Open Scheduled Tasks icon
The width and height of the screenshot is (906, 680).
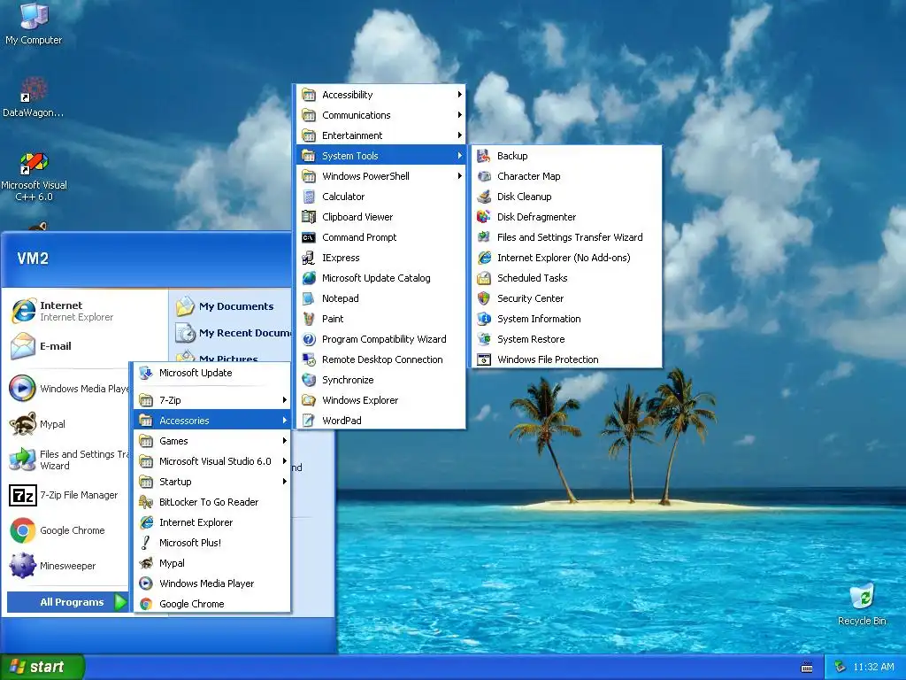[x=484, y=278]
